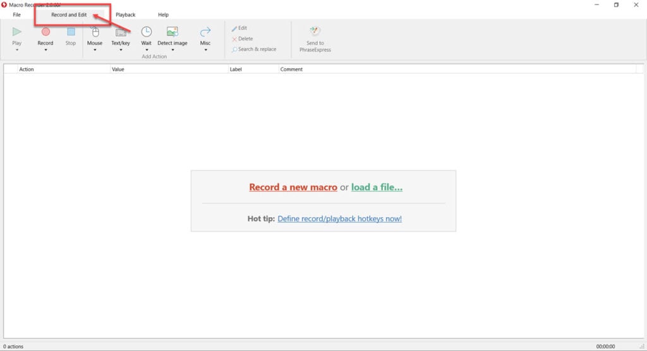647x351 pixels.
Task: Expand the Record dropdown arrow
Action: click(x=45, y=50)
